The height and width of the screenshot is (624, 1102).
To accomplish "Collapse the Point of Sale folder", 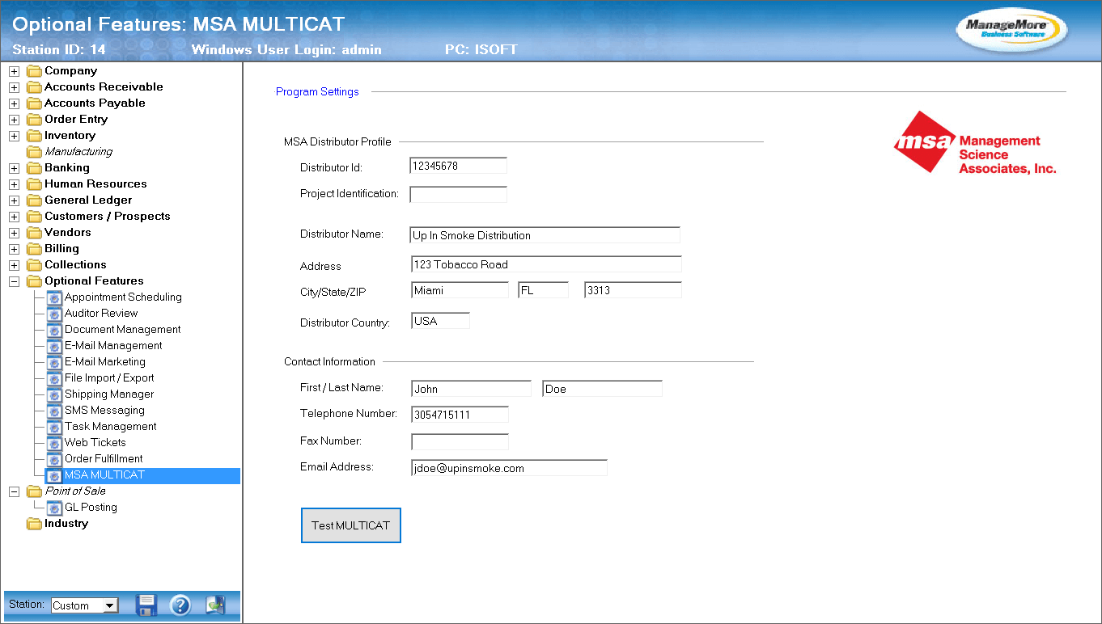I will (14, 491).
